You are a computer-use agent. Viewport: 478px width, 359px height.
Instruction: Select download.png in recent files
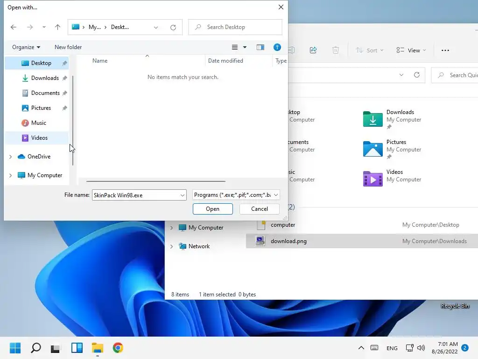362,241
